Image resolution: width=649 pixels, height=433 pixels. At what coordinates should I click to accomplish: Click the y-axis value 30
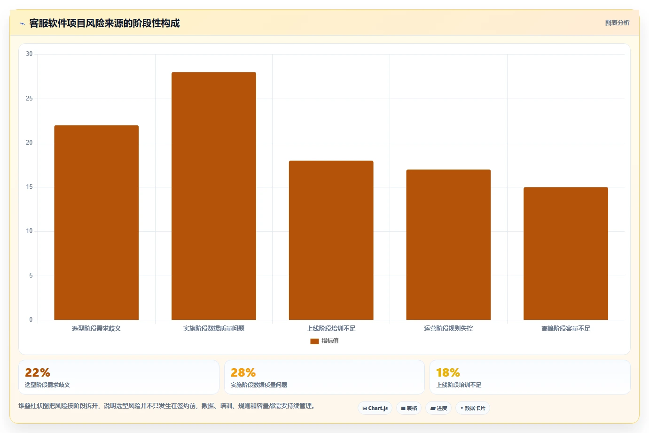(29, 54)
